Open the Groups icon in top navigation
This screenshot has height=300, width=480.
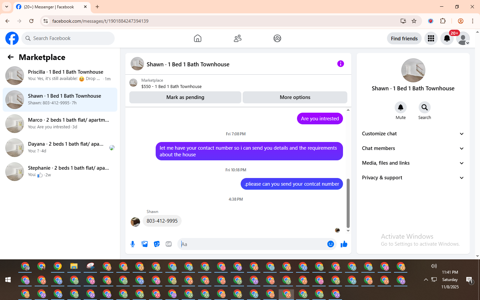[x=277, y=38]
